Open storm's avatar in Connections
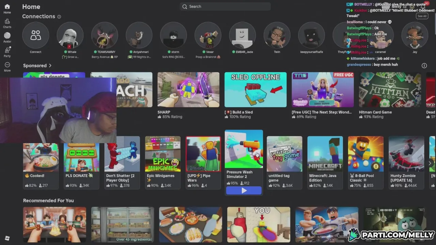 (173, 35)
